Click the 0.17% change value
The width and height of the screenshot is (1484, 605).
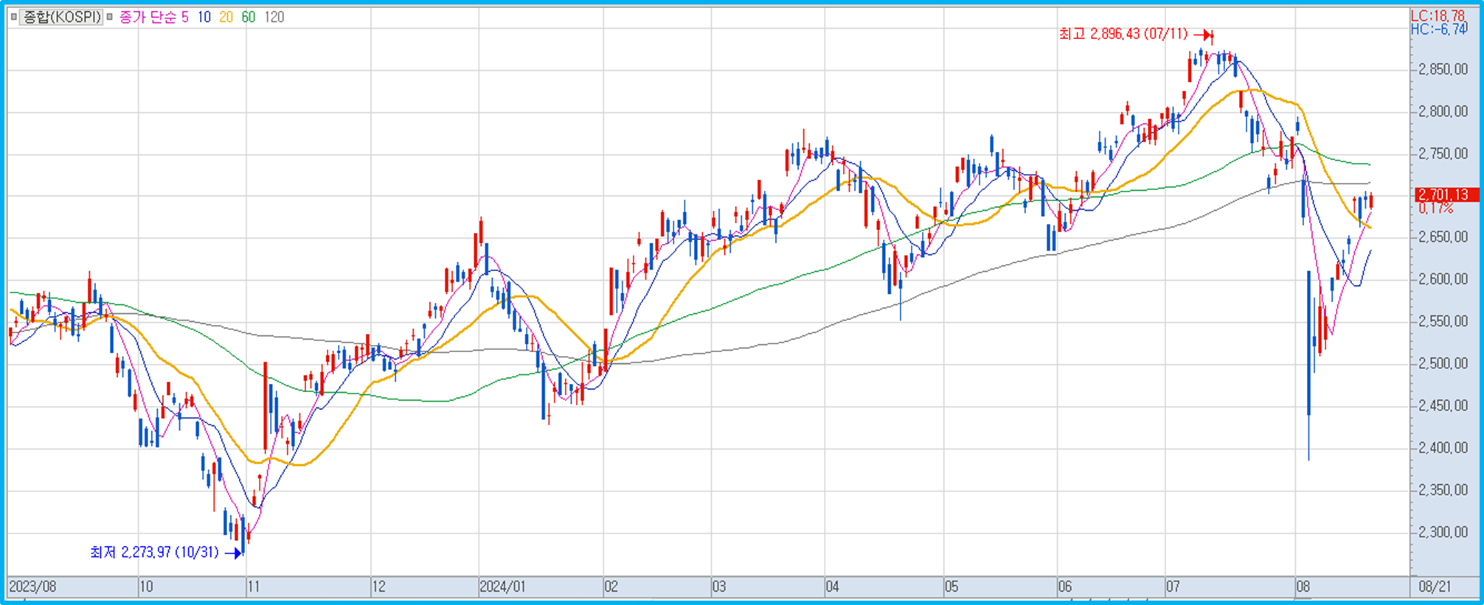(x=1435, y=209)
